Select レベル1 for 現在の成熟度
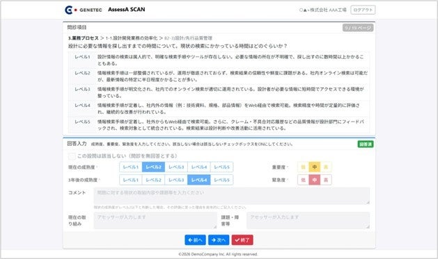The width and height of the screenshot is (438, 259). (x=131, y=167)
